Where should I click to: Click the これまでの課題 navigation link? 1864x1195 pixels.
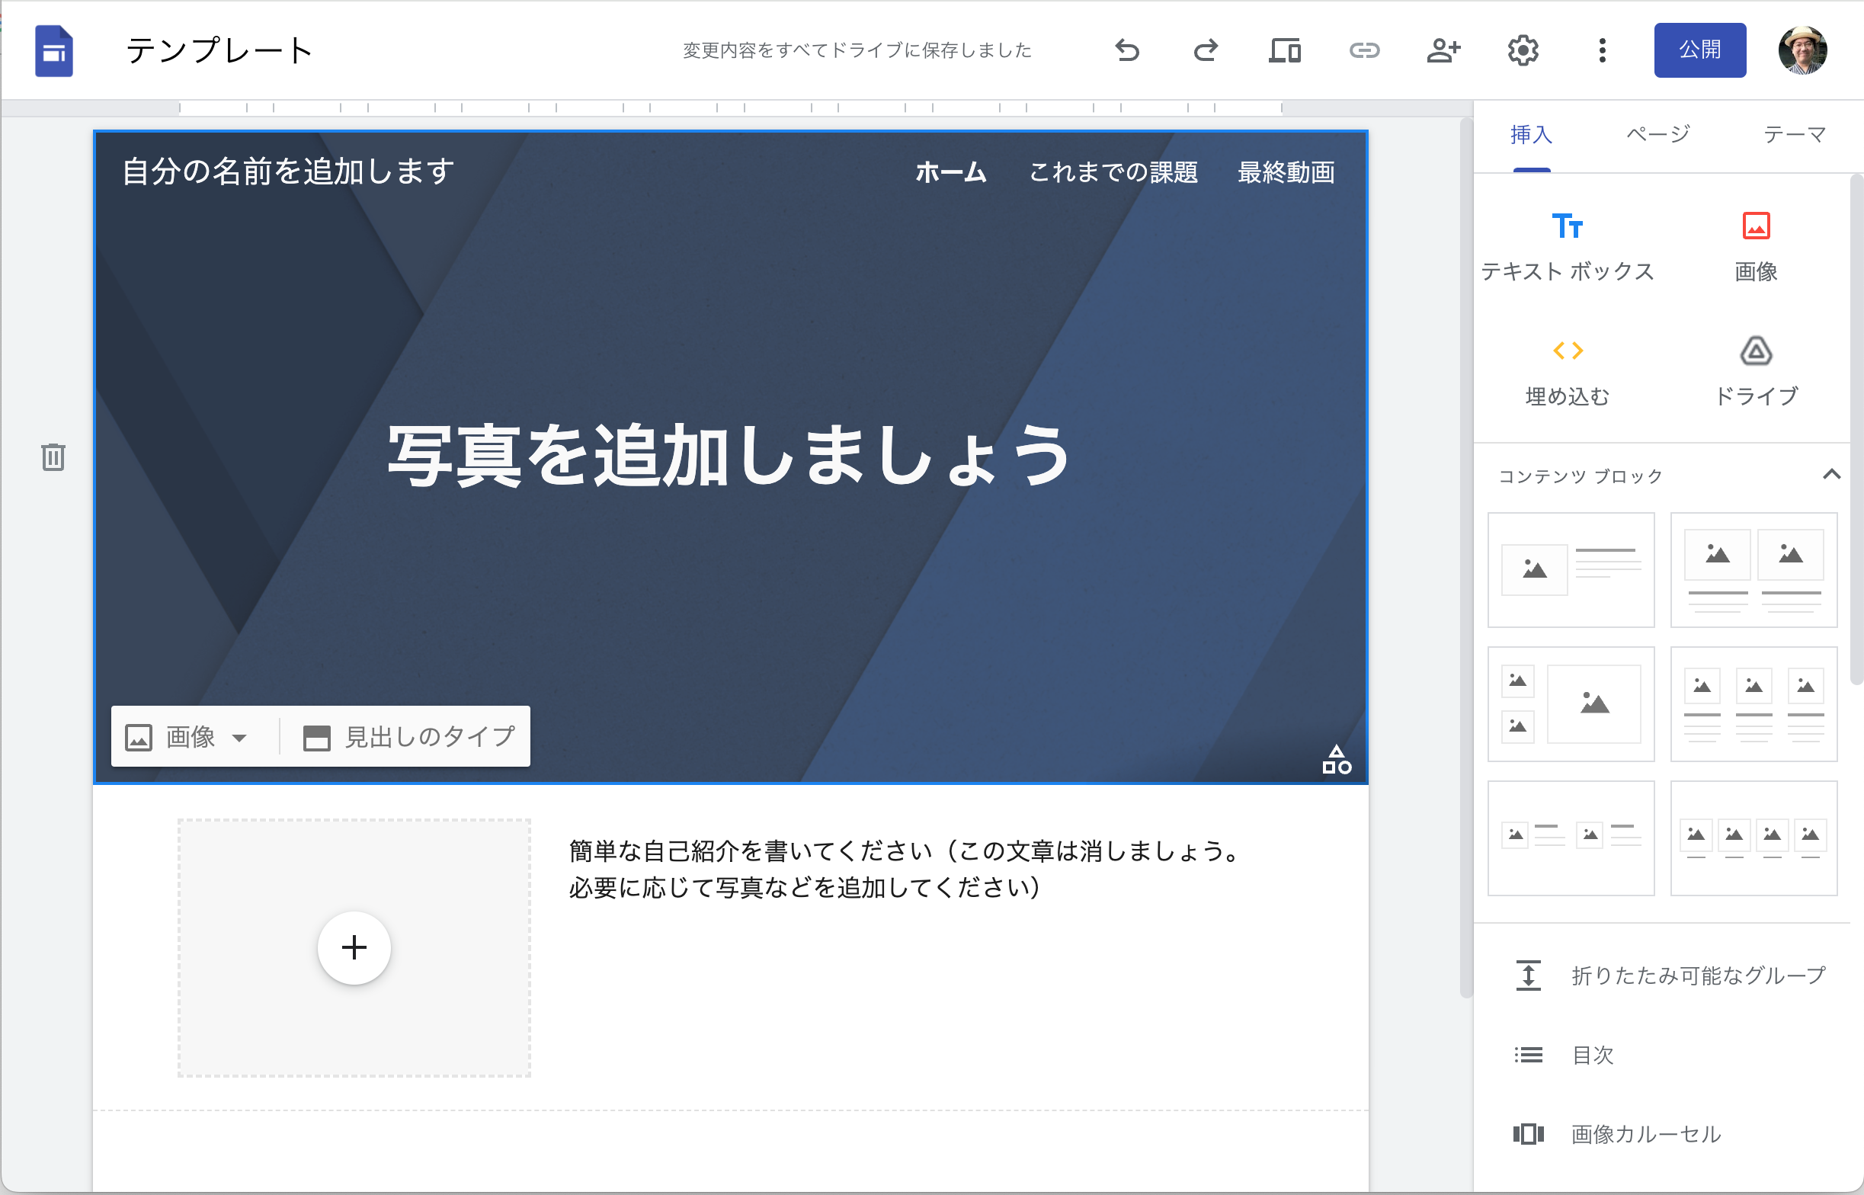coord(1113,172)
